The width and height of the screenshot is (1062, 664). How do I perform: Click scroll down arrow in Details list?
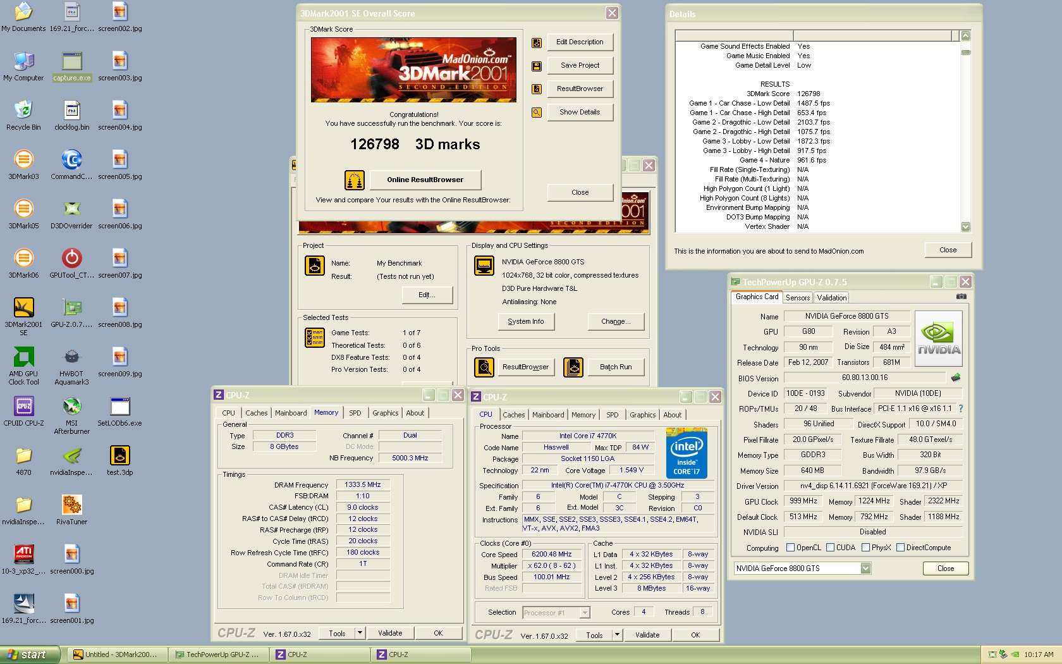click(965, 226)
